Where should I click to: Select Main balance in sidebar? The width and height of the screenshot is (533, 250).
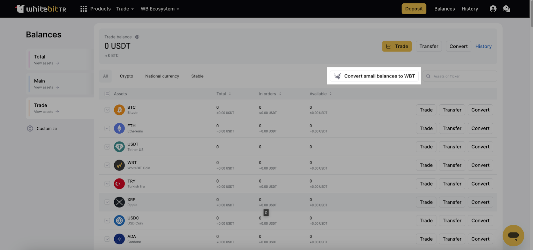click(x=60, y=84)
